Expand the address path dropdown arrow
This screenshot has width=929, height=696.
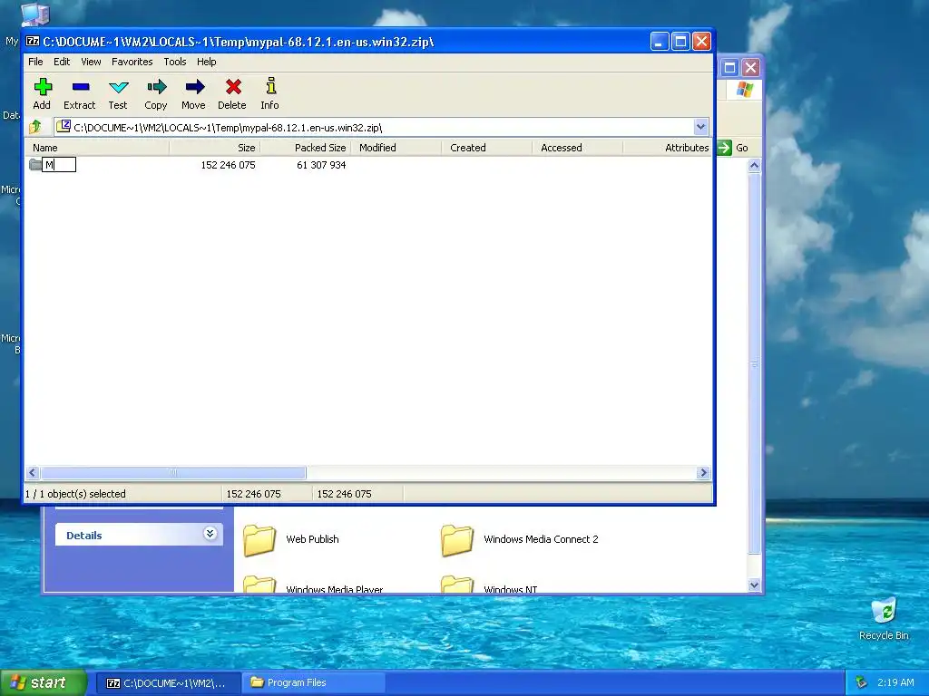tap(700, 127)
